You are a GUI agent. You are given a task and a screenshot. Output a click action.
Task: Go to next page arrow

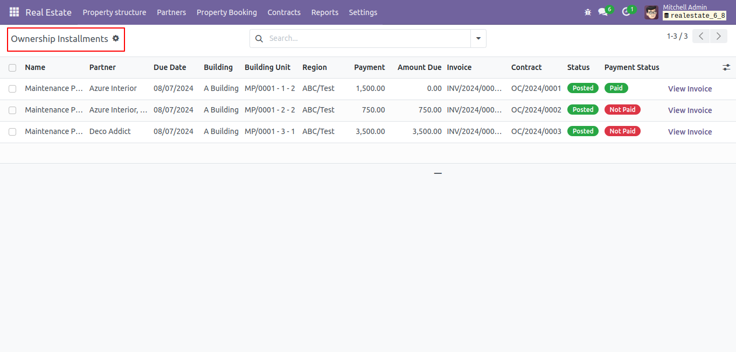tap(719, 37)
